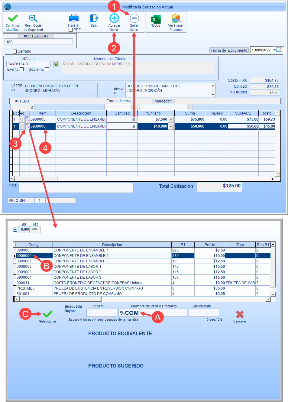Click the MELQUIN user status cell
The width and height of the screenshot is (288, 402).
coord(21,200)
